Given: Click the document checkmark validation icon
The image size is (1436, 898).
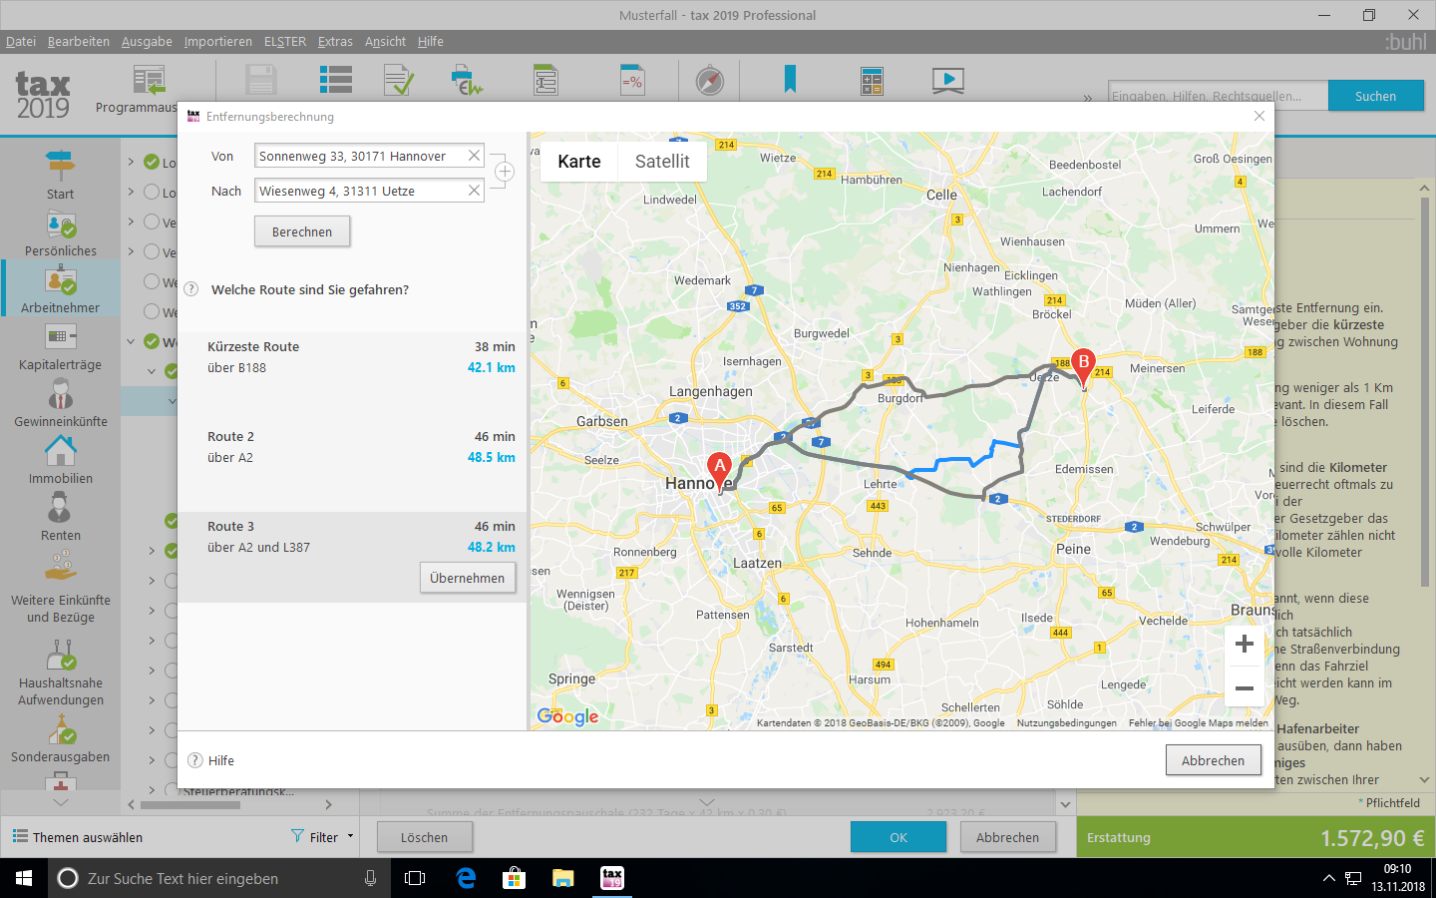Looking at the screenshot, I should point(399,81).
